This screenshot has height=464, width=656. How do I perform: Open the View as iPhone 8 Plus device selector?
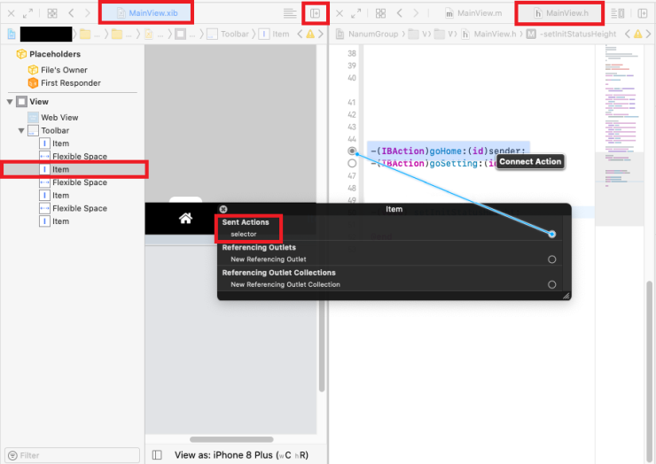(241, 454)
